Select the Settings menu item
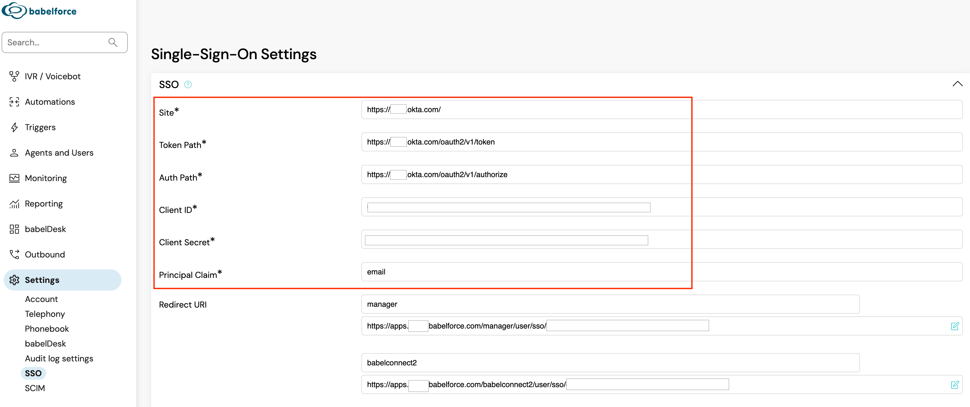 tap(63, 280)
